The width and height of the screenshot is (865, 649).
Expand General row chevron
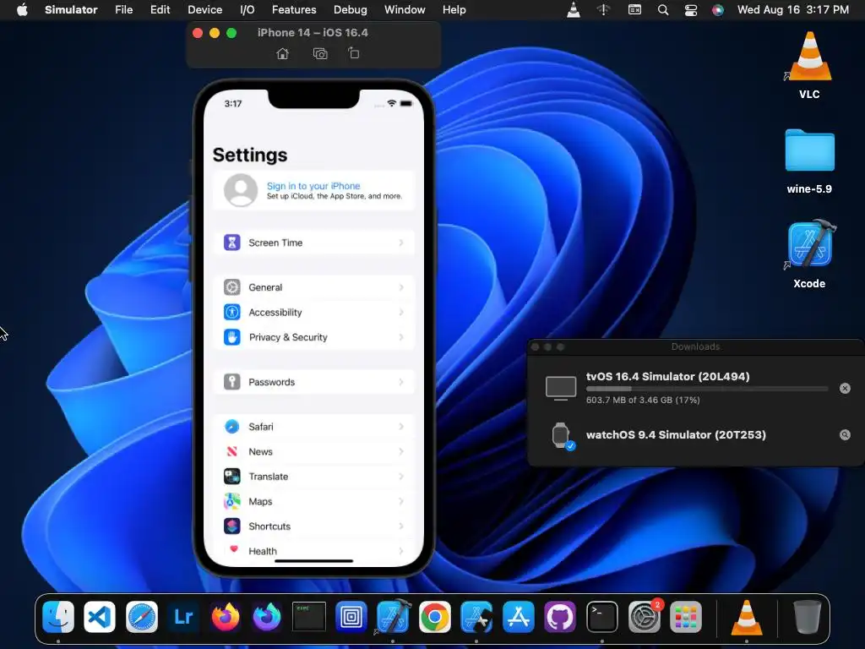[x=401, y=287]
